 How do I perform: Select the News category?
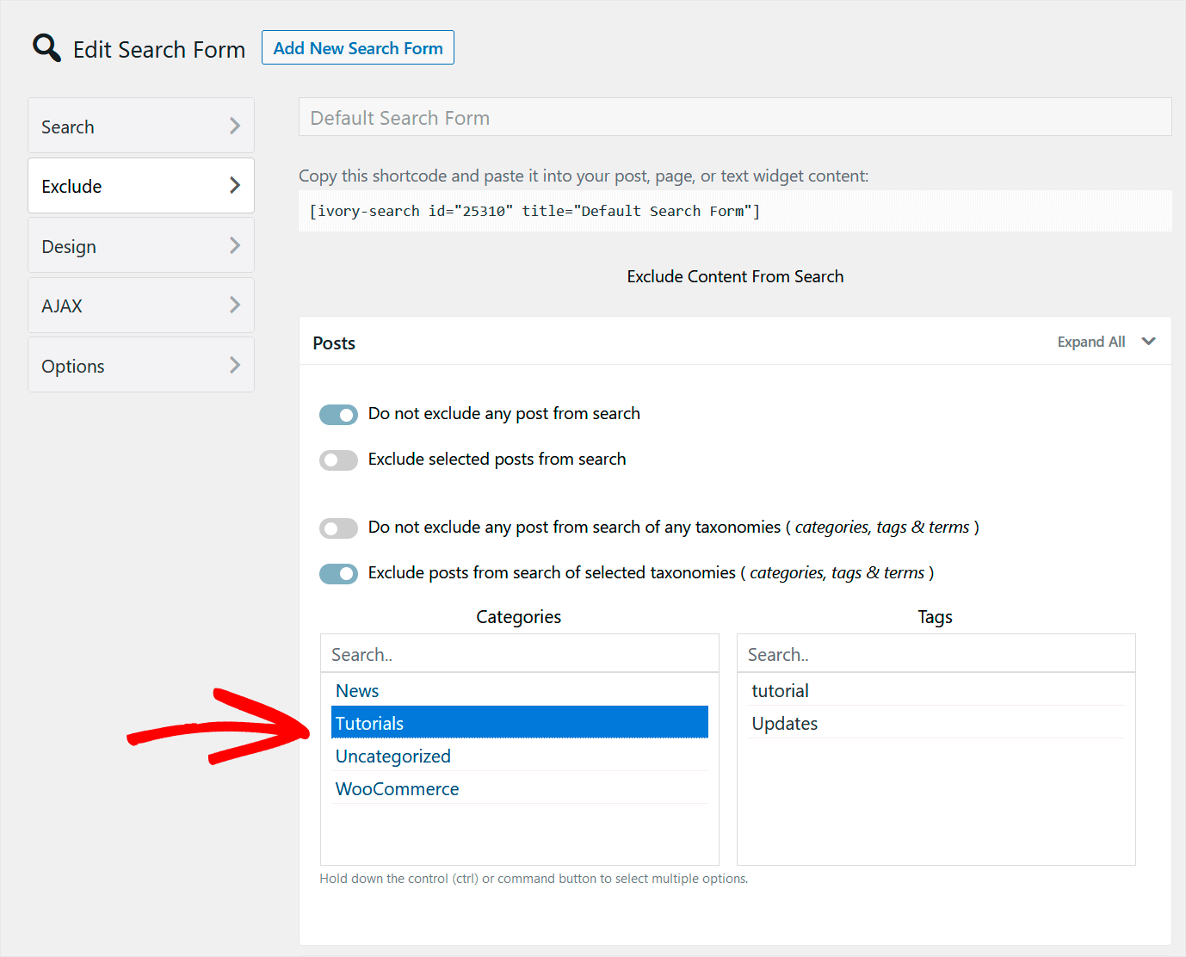(520, 690)
